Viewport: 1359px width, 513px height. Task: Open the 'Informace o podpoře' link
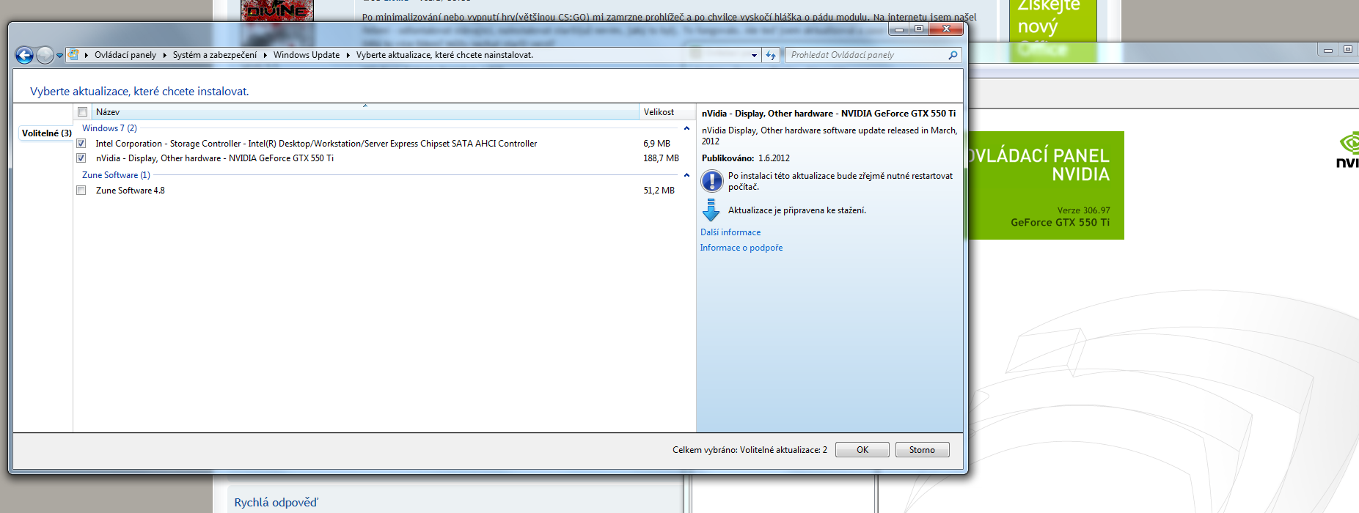(x=741, y=248)
